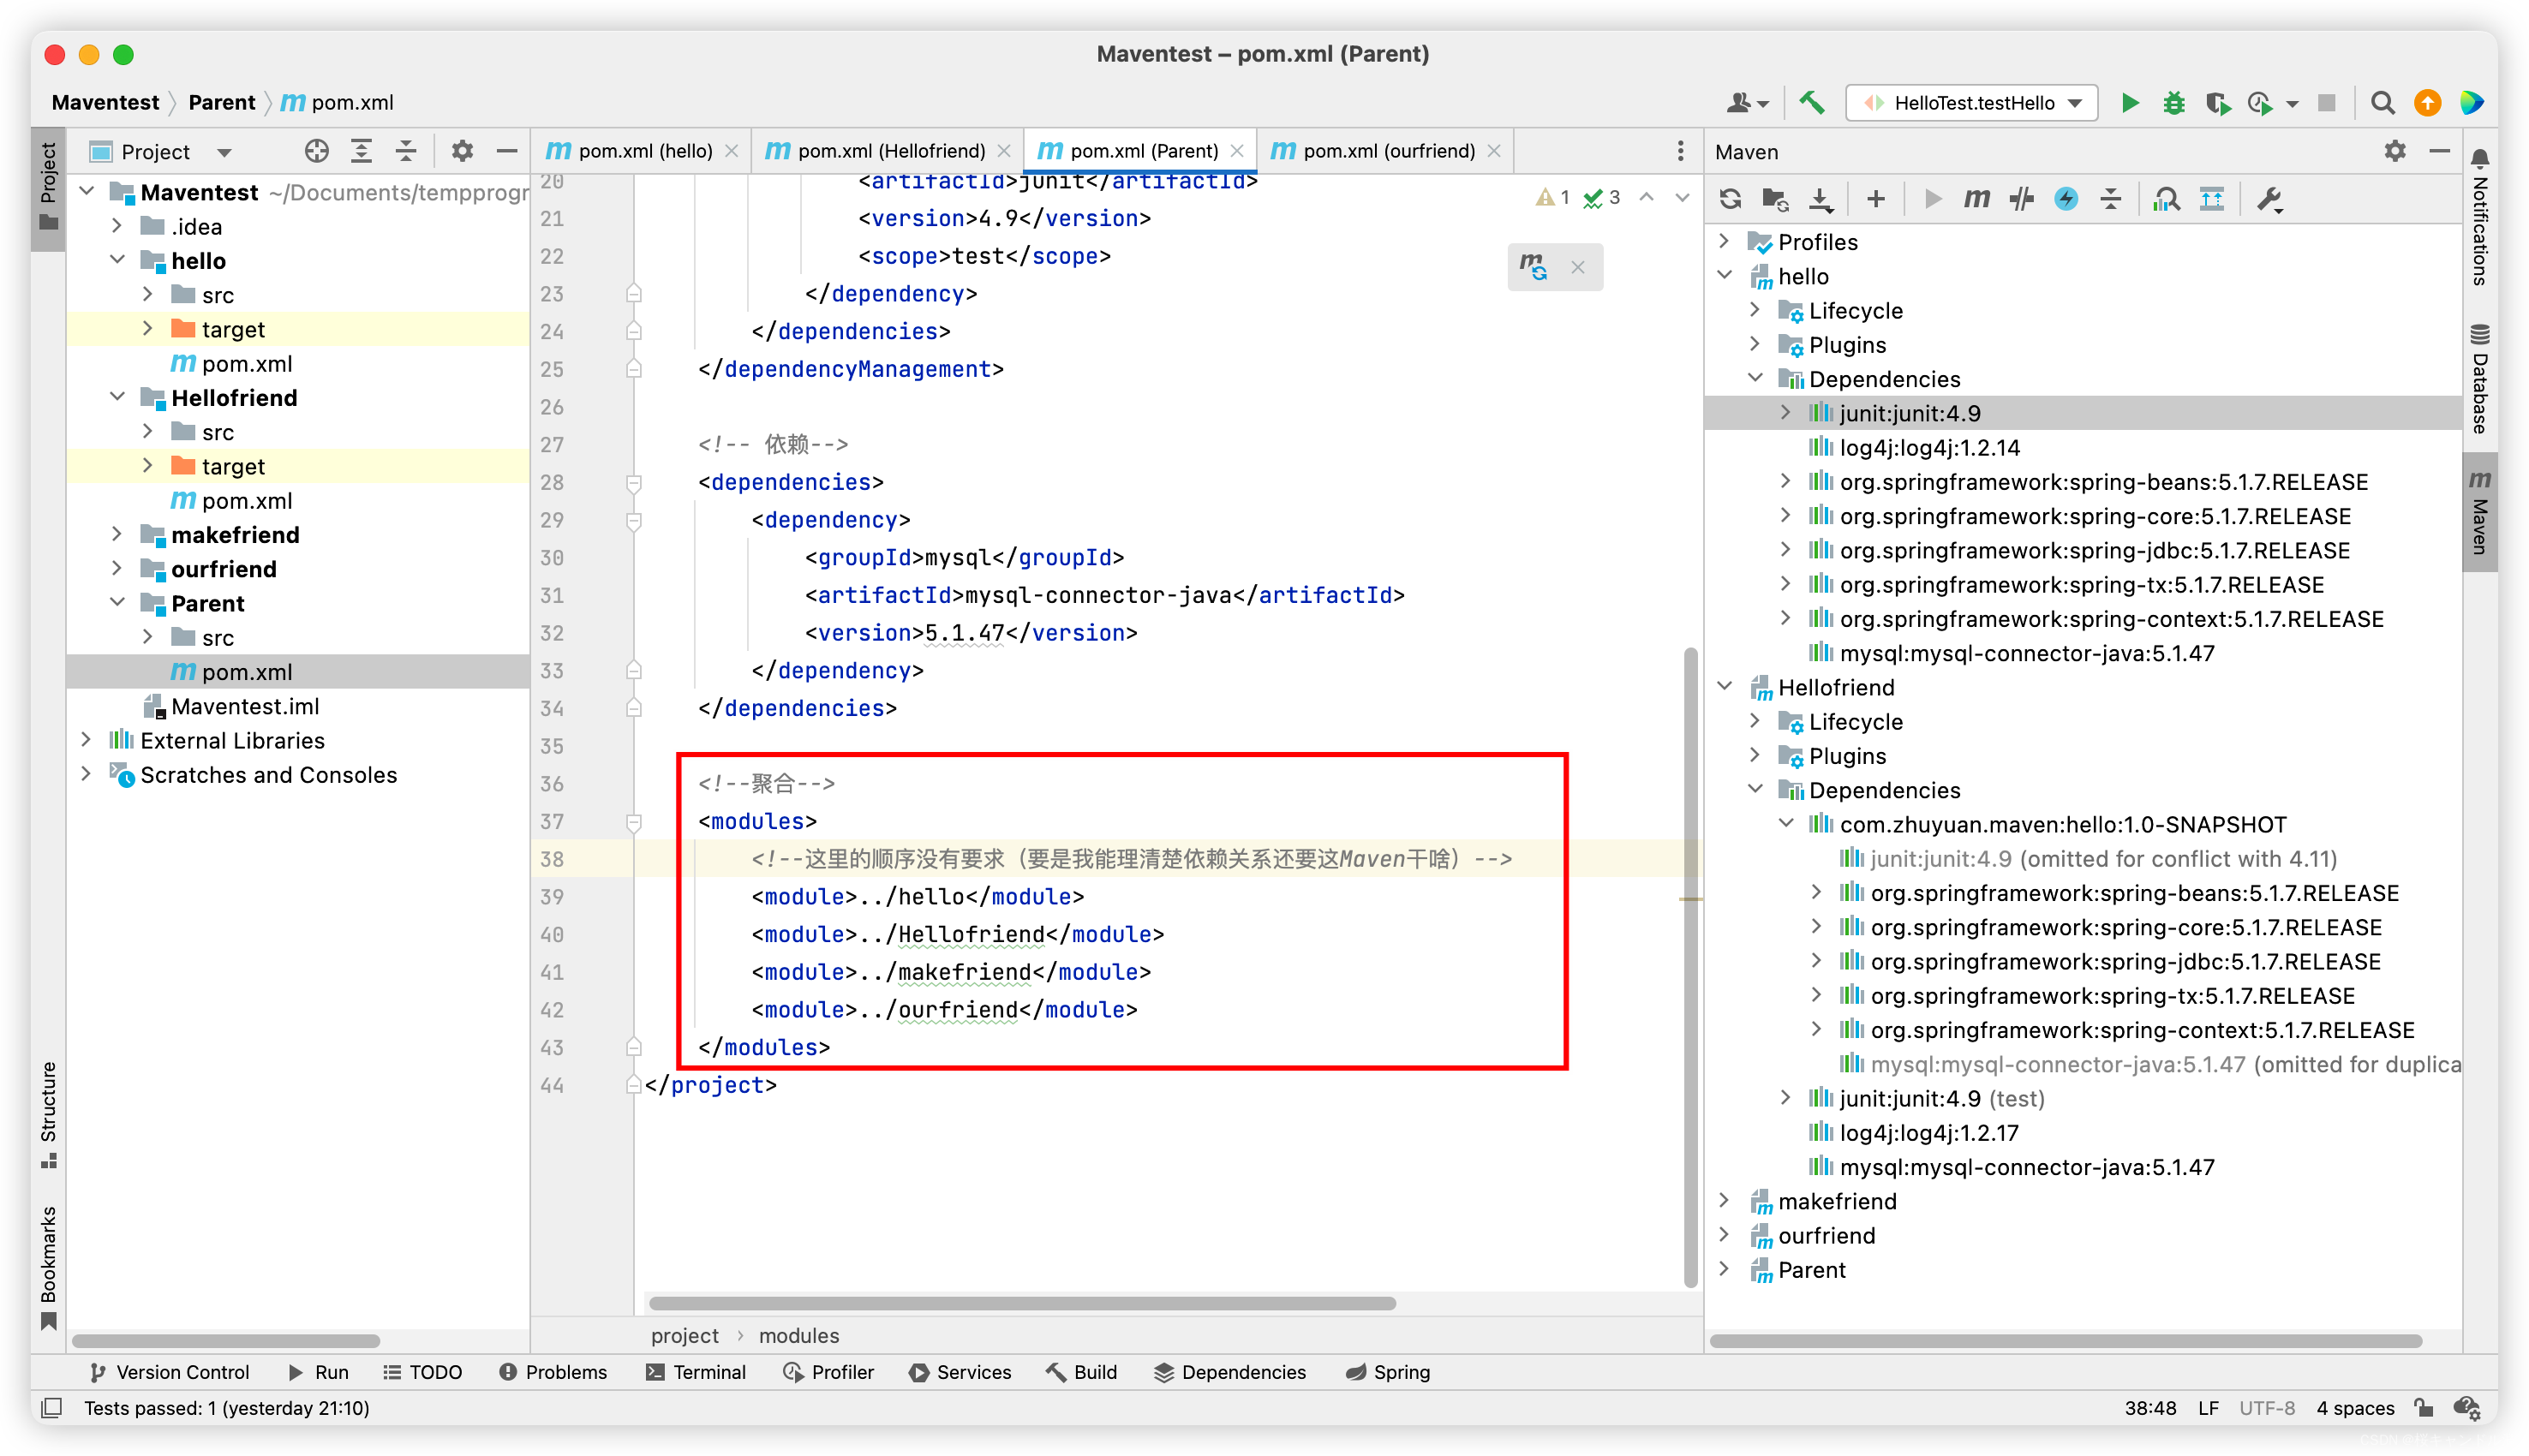Toggle the Structure side panel

click(48, 1114)
